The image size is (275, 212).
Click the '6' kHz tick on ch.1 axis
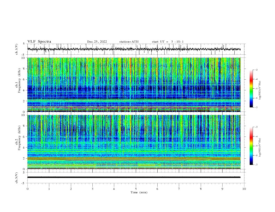(24, 79)
